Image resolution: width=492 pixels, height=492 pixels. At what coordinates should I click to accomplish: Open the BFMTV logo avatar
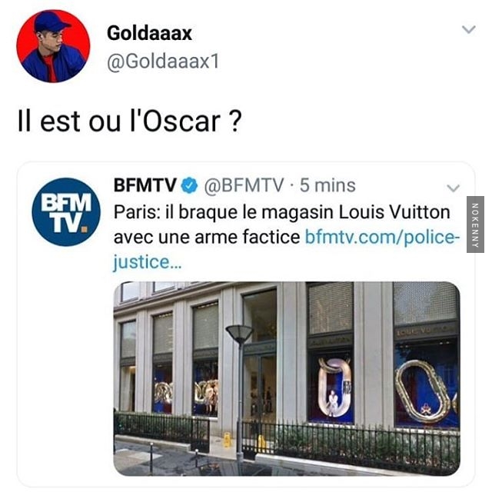coord(66,212)
